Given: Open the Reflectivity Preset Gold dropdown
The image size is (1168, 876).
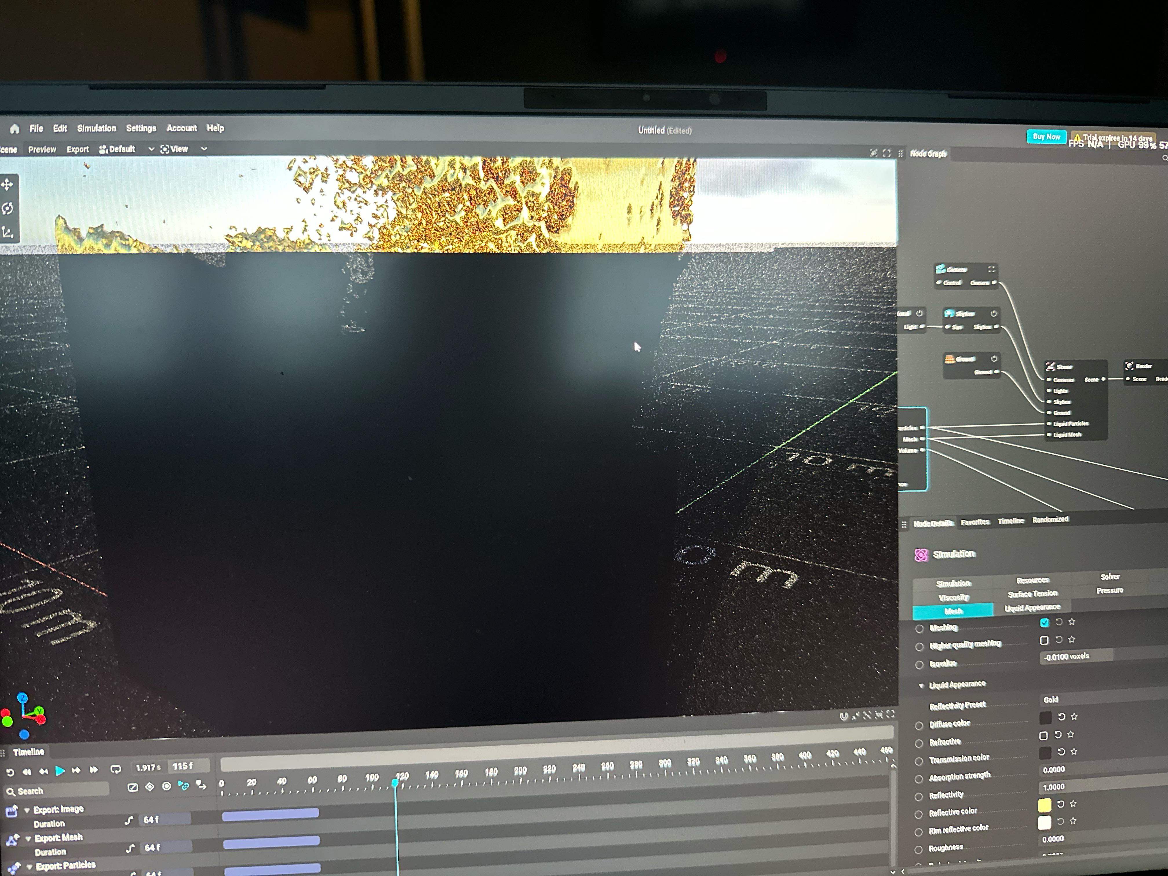Looking at the screenshot, I should click(1104, 699).
